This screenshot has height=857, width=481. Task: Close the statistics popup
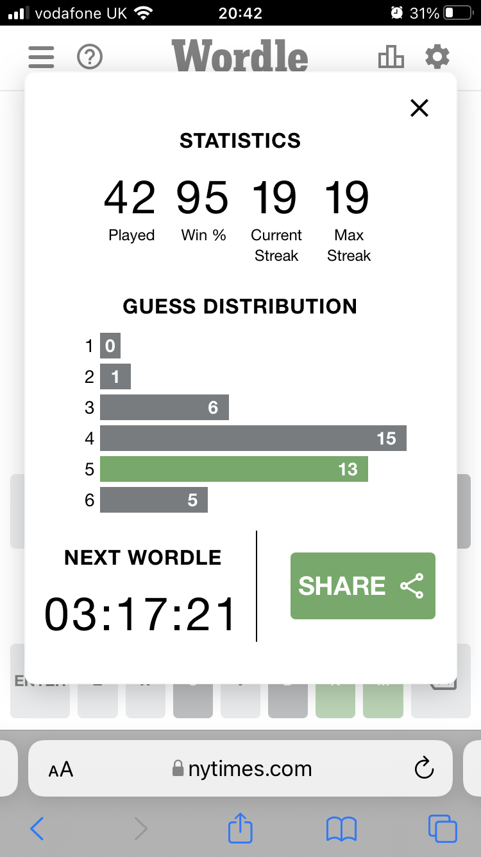click(419, 108)
